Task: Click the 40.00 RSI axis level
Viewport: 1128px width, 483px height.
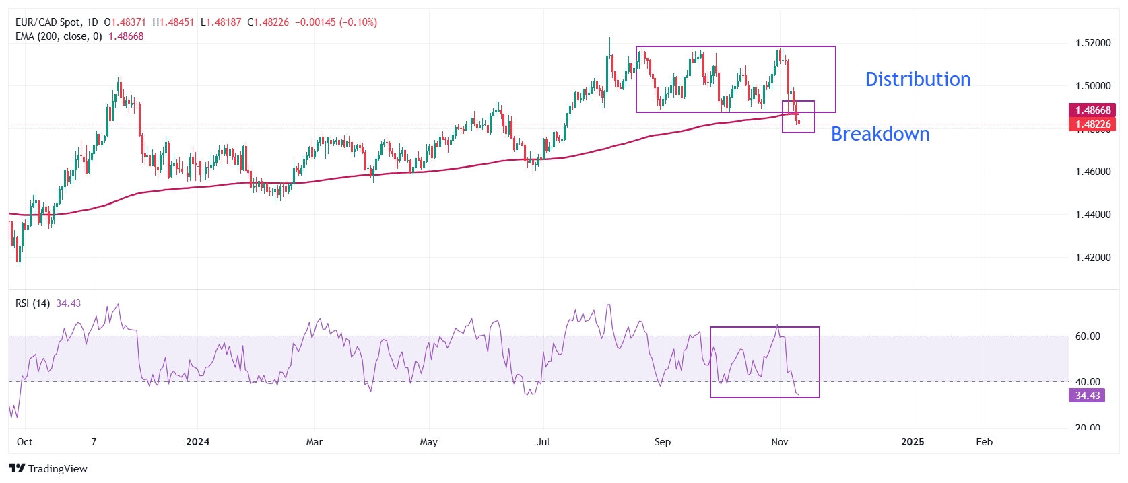Action: point(1087,382)
